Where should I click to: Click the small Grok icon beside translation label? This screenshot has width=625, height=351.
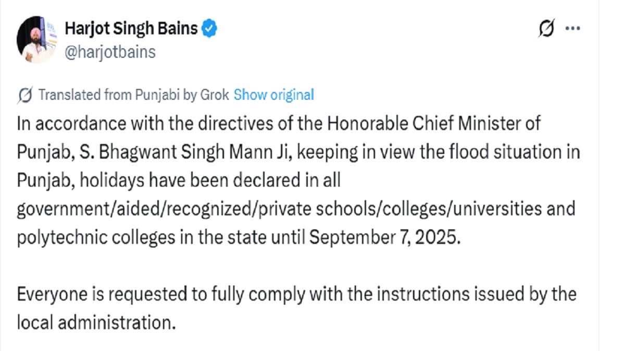24,95
